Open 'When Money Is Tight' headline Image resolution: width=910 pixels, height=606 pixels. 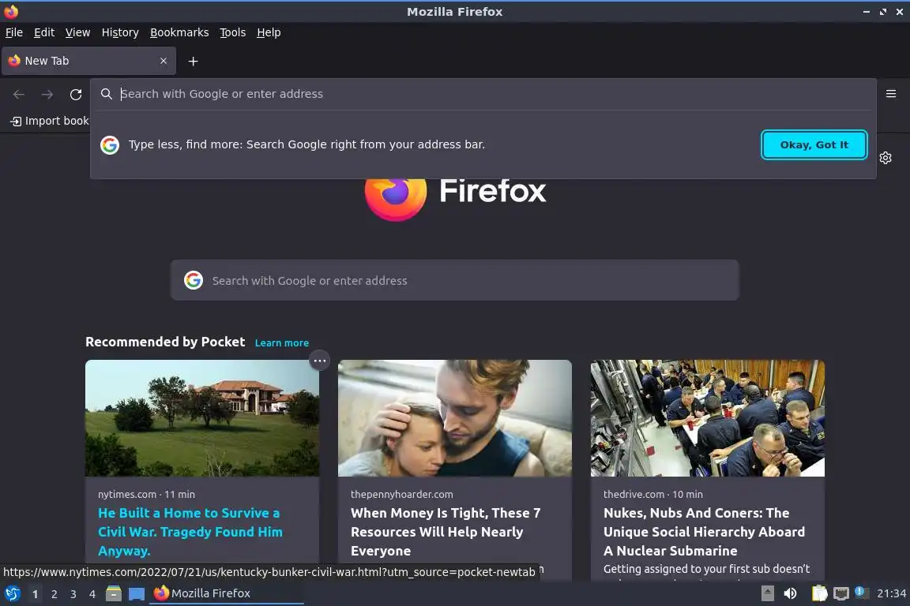(x=446, y=532)
